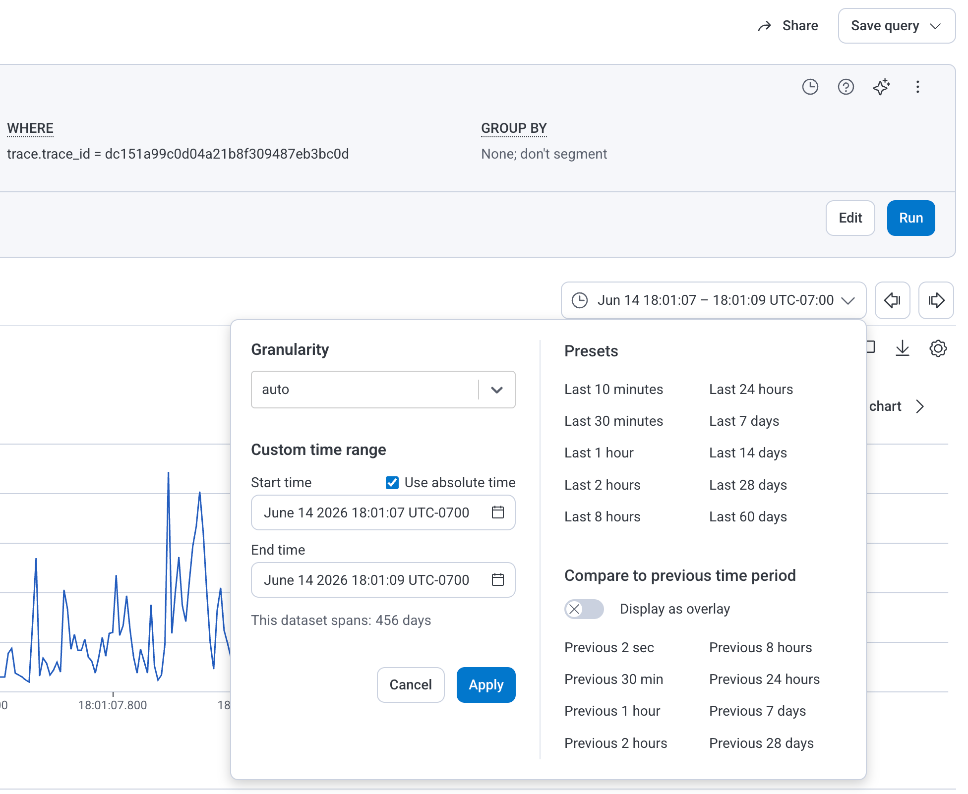Screen dimensions: 968x794
Task: Click into the End time input field
Action: [x=383, y=580]
